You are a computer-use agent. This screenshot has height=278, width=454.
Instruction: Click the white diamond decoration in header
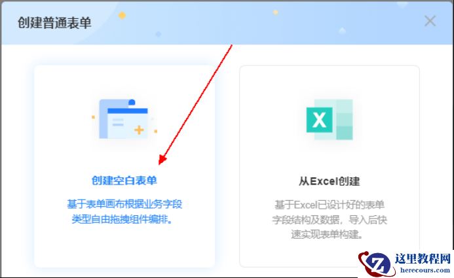342,30
